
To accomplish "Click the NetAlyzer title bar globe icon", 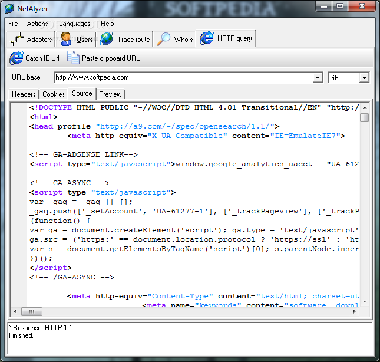I will (x=9, y=8).
